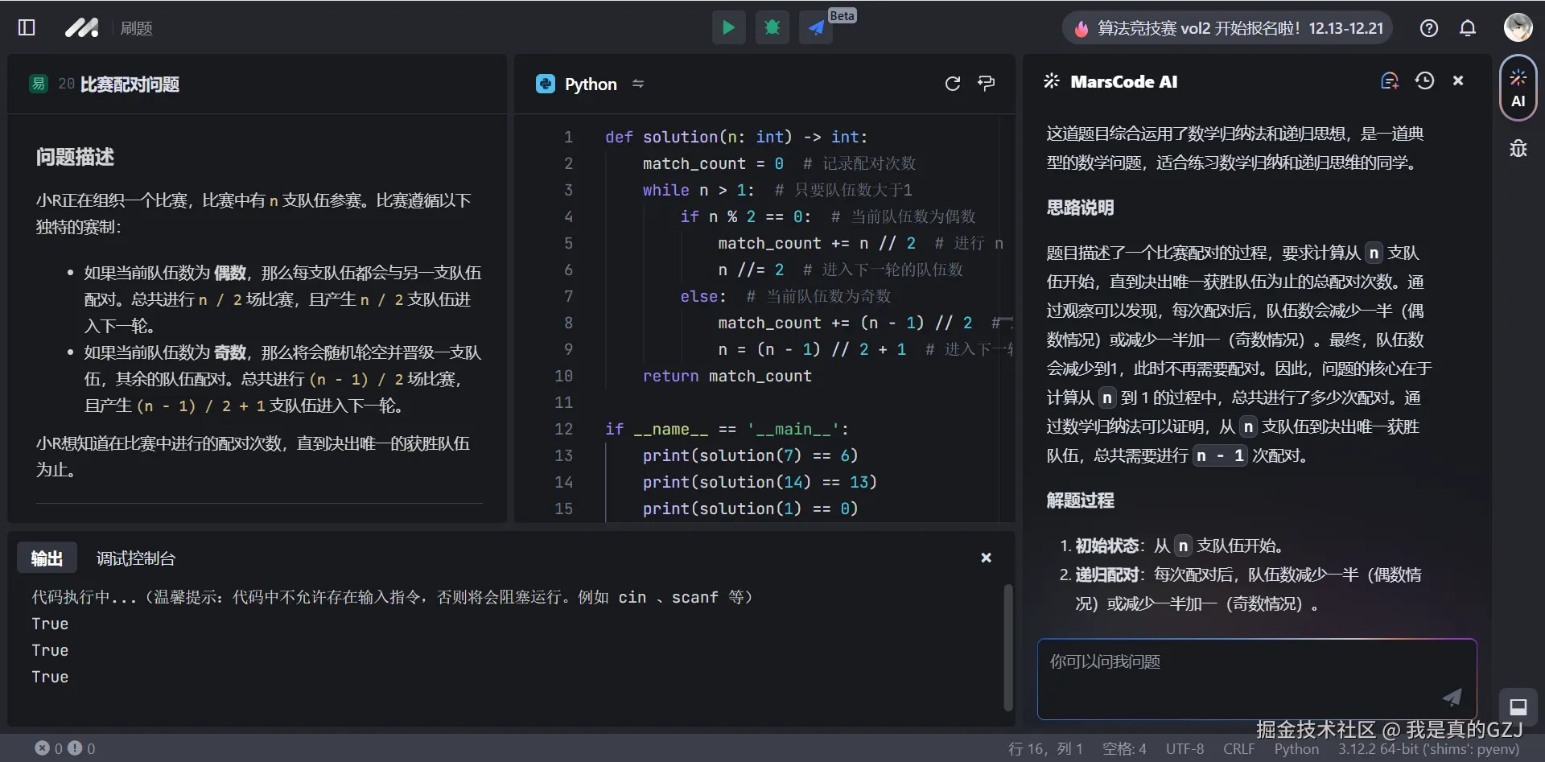Image resolution: width=1545 pixels, height=762 pixels.
Task: Click the help question-mark icon
Action: point(1428,27)
